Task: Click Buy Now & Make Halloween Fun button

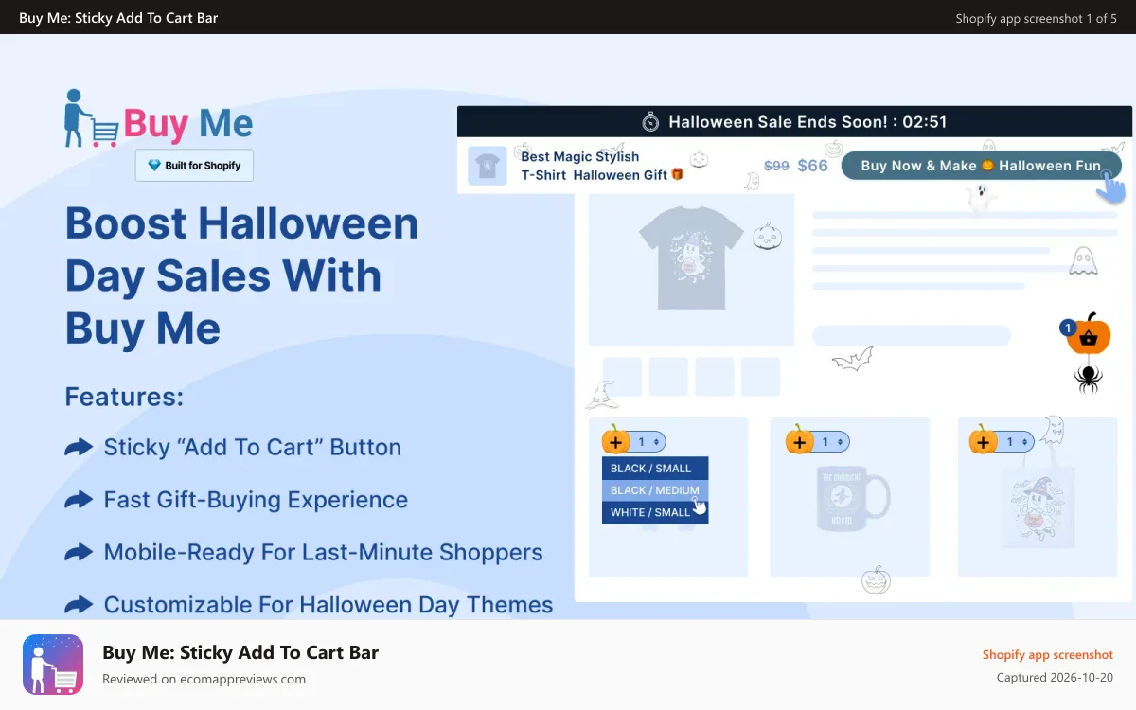Action: pyautogui.click(x=981, y=166)
